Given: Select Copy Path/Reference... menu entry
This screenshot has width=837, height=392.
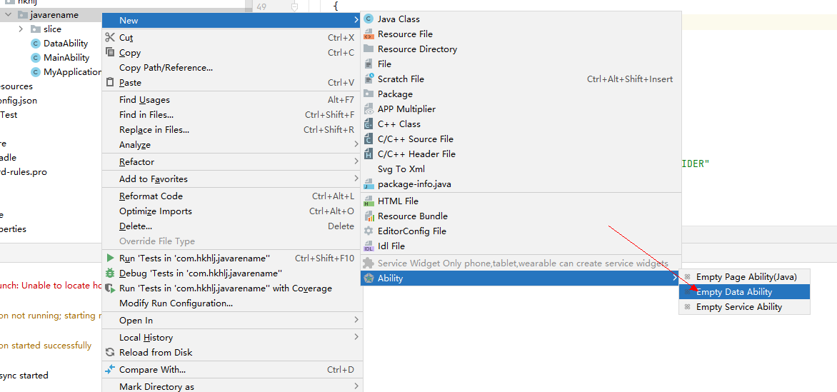Looking at the screenshot, I should coord(231,67).
